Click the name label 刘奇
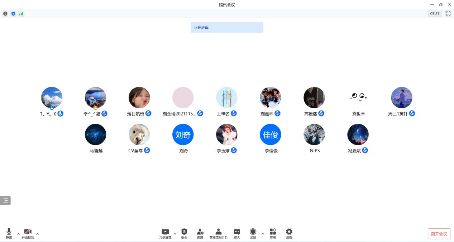Image resolution: width=454 pixels, height=242 pixels. 183,151
